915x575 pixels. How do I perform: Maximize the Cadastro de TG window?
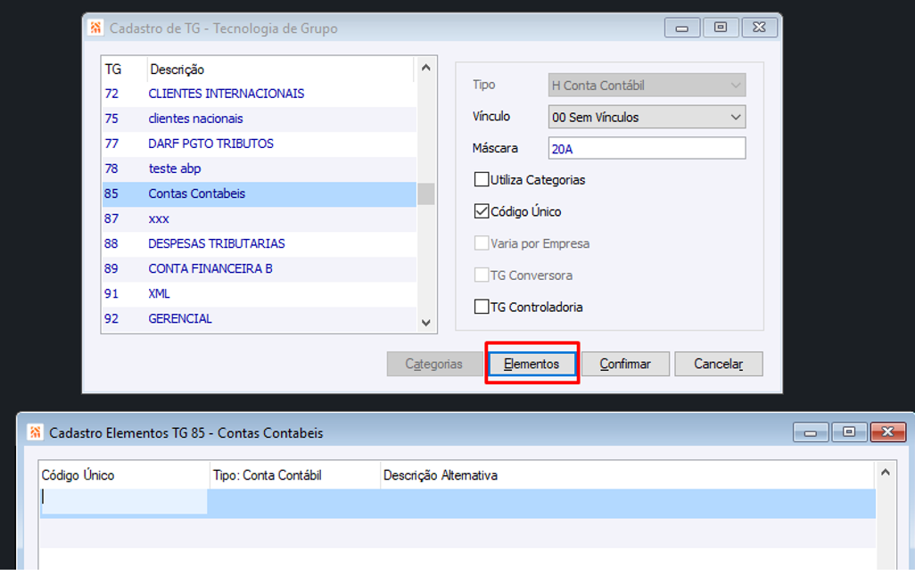[x=721, y=28]
